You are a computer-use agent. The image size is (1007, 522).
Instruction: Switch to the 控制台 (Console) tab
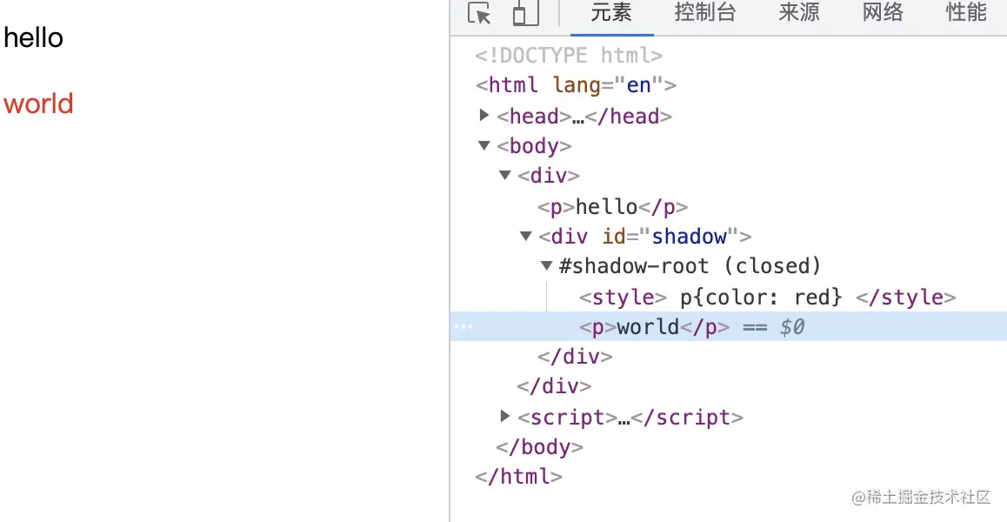(704, 13)
